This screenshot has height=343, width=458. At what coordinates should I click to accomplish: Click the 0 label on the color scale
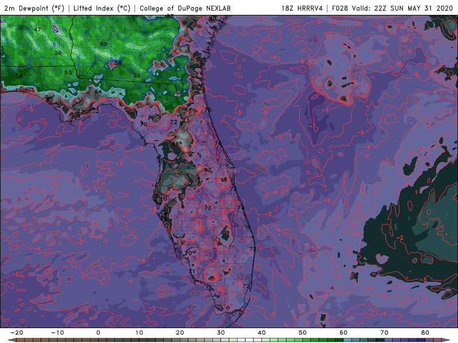pos(98,333)
